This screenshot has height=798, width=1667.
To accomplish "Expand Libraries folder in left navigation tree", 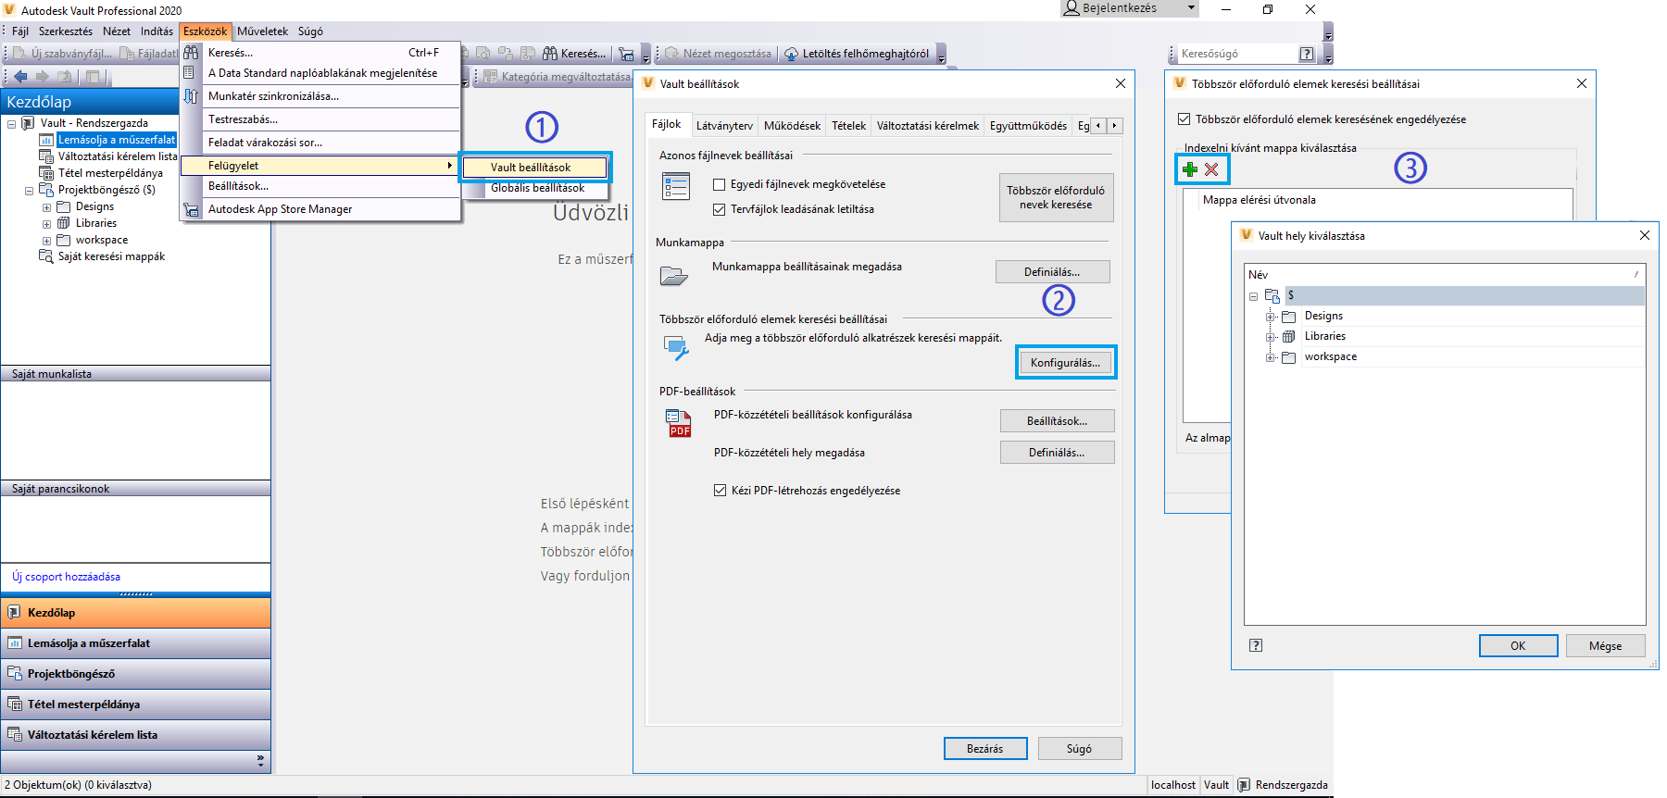I will [x=46, y=223].
